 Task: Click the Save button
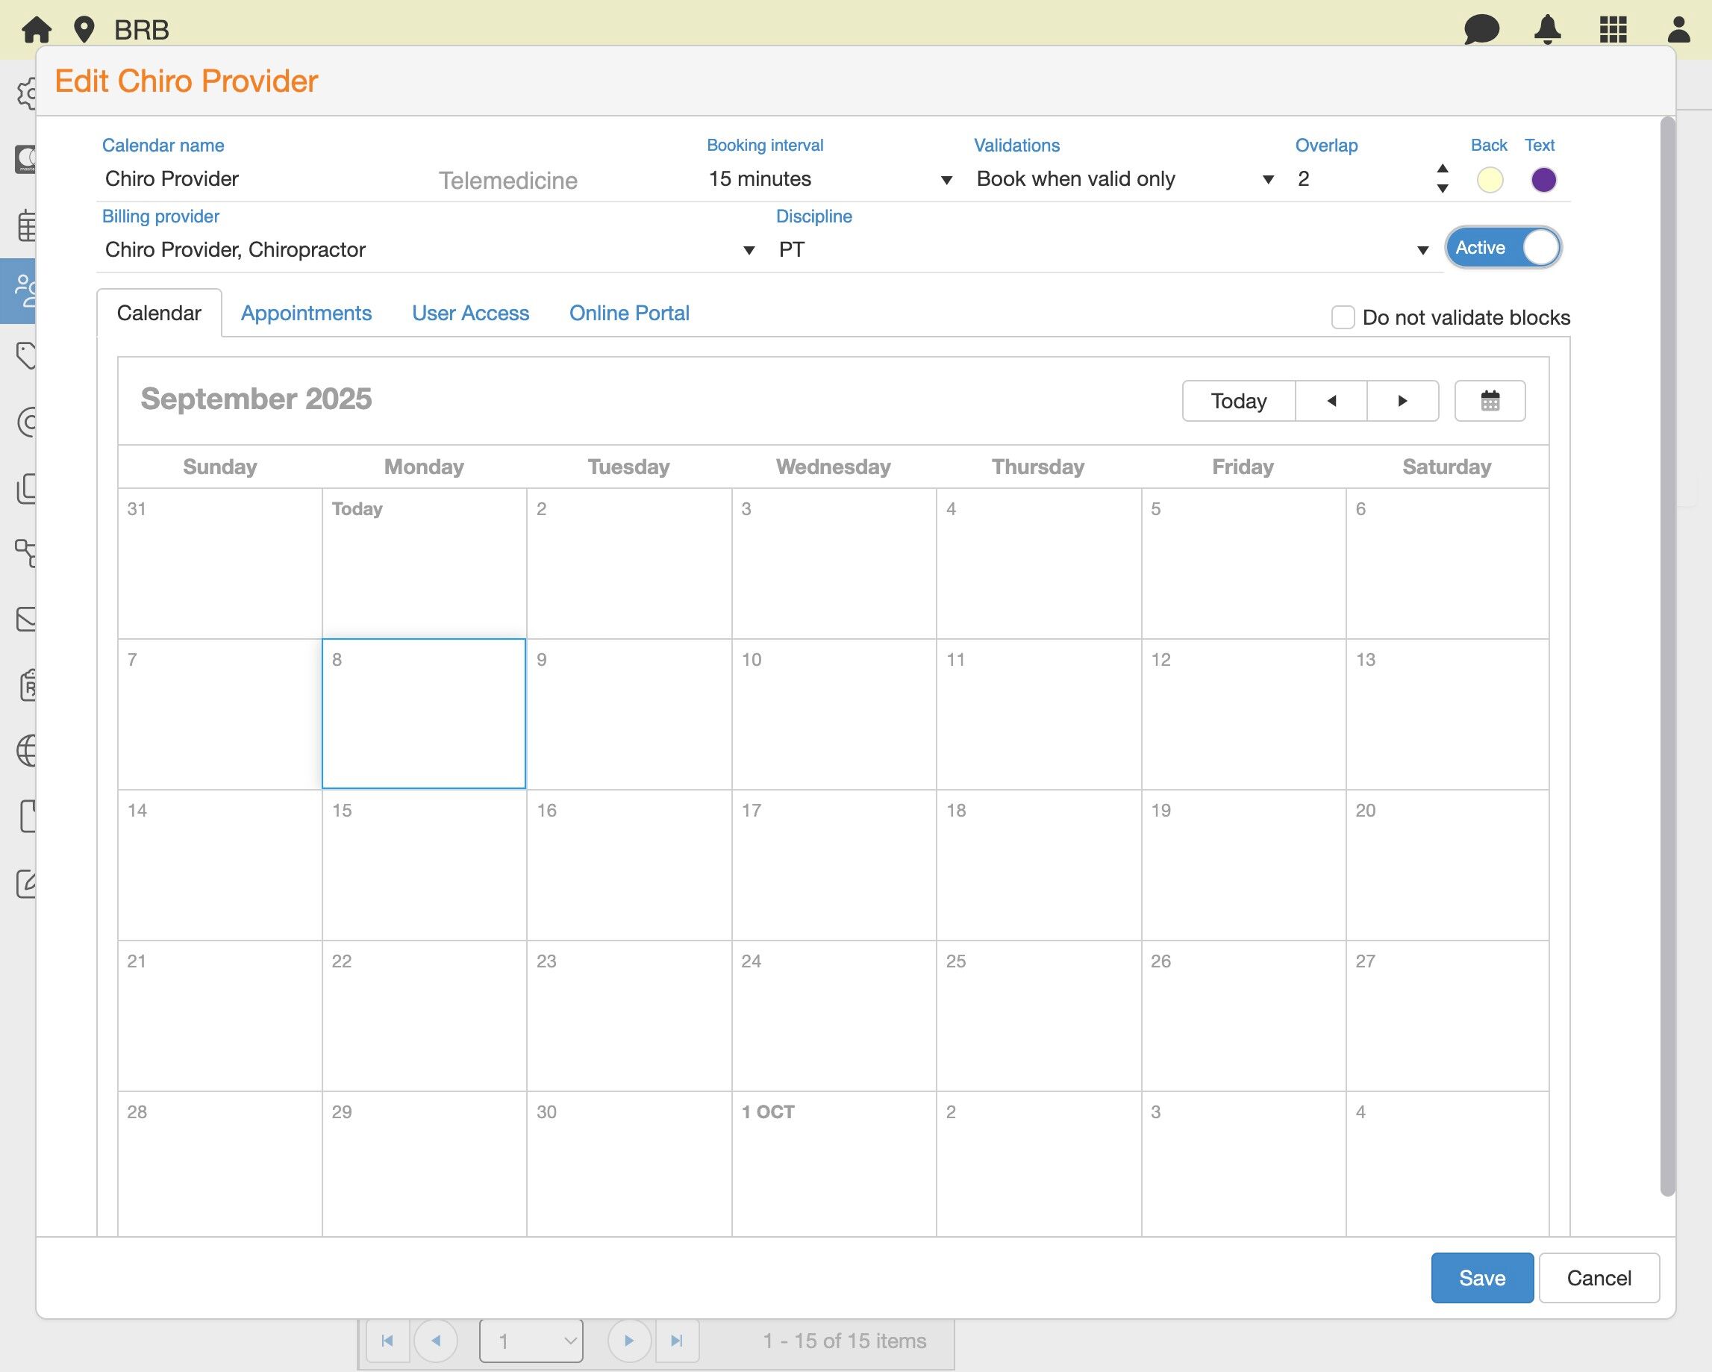(x=1481, y=1277)
